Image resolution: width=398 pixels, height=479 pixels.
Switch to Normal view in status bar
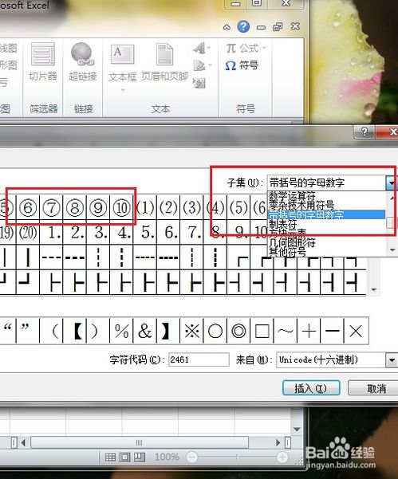(110, 457)
